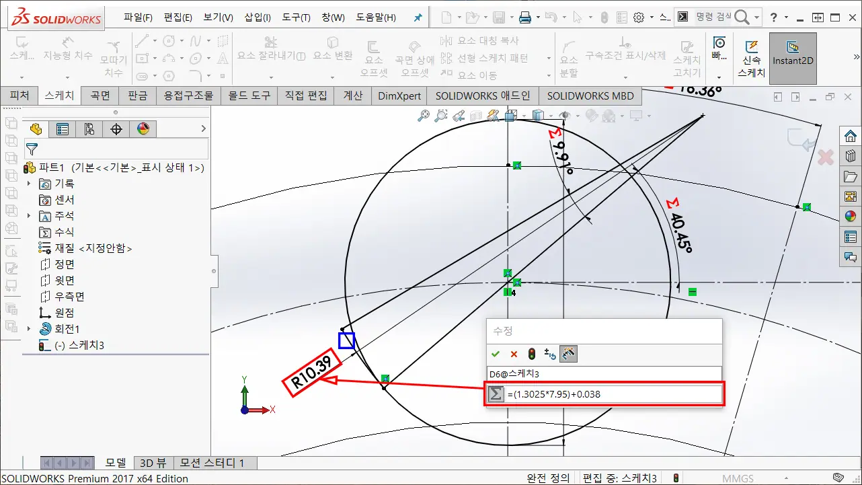Screen dimensions: 862x485
Task: Open the Custom Properties task pane tab
Action: (x=851, y=236)
